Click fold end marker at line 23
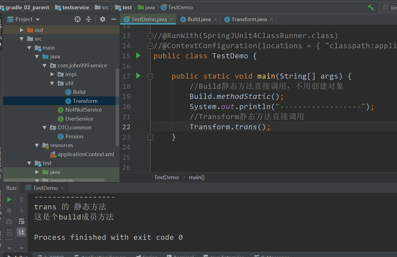The width and height of the screenshot is (397, 257). point(150,137)
